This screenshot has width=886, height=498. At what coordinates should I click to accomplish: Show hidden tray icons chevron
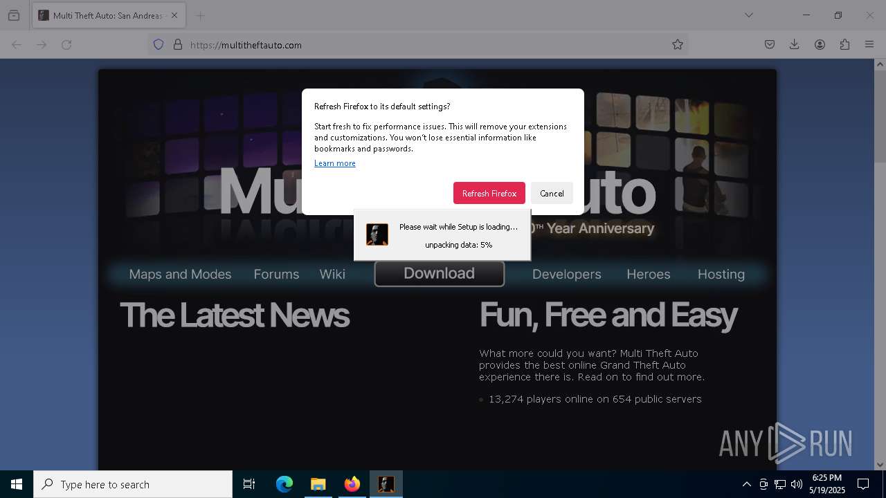coord(746,484)
